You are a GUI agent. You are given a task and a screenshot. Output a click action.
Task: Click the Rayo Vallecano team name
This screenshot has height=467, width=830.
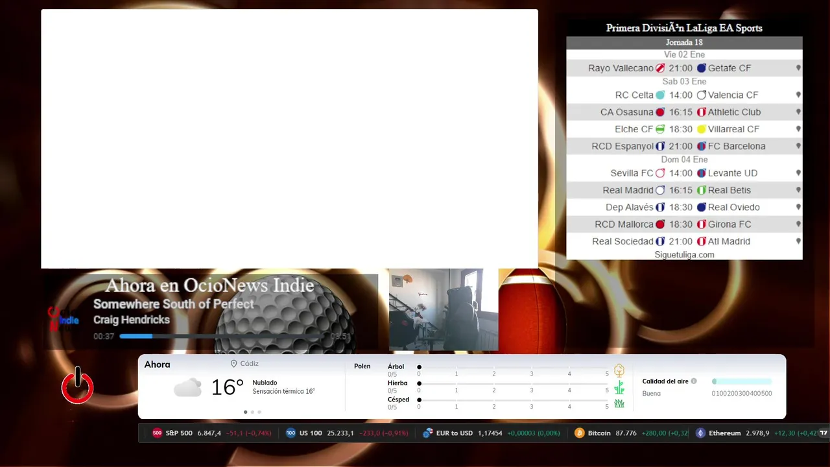[x=621, y=68]
